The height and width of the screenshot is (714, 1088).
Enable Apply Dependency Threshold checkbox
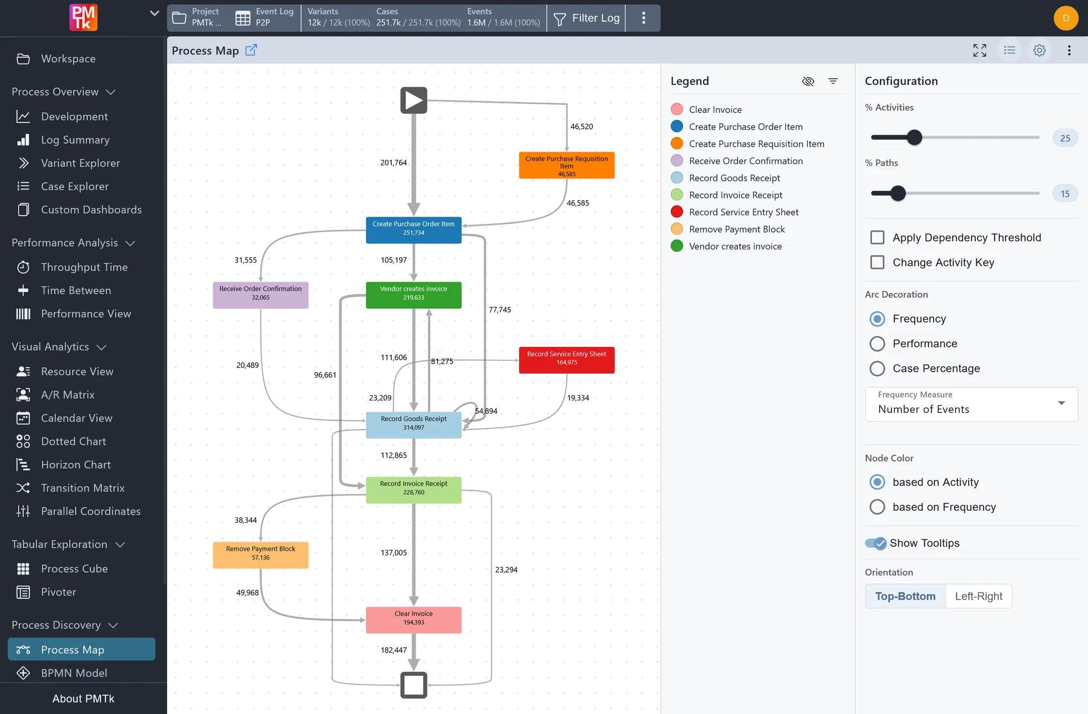tap(877, 237)
